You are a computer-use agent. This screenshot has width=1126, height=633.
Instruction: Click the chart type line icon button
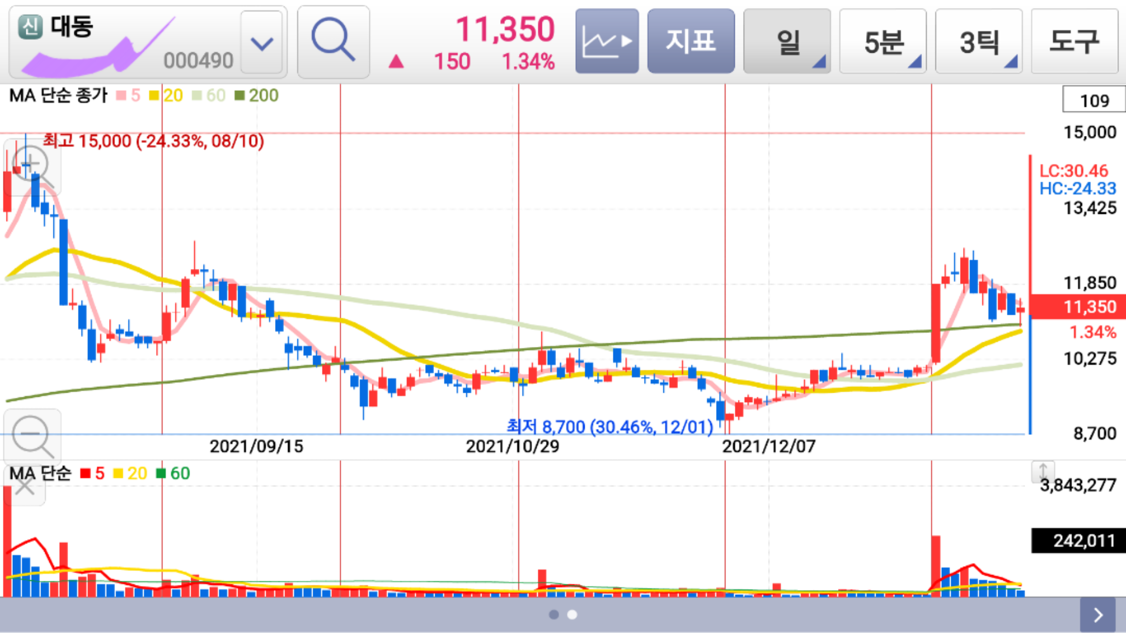[607, 41]
